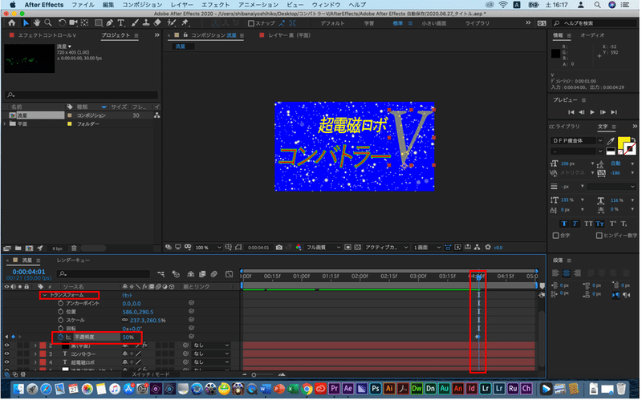Open the エフェクト menu
Image resolution: width=642 pixels, height=400 pixels.
click(x=215, y=5)
